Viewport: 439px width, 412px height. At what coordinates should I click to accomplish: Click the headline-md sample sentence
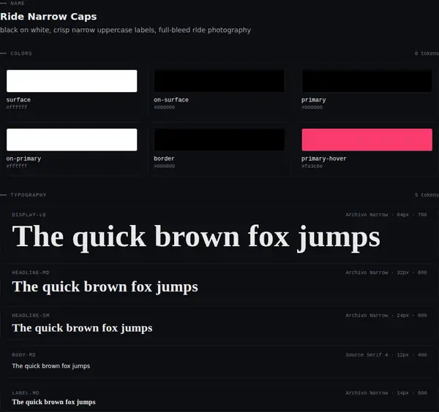click(105, 287)
